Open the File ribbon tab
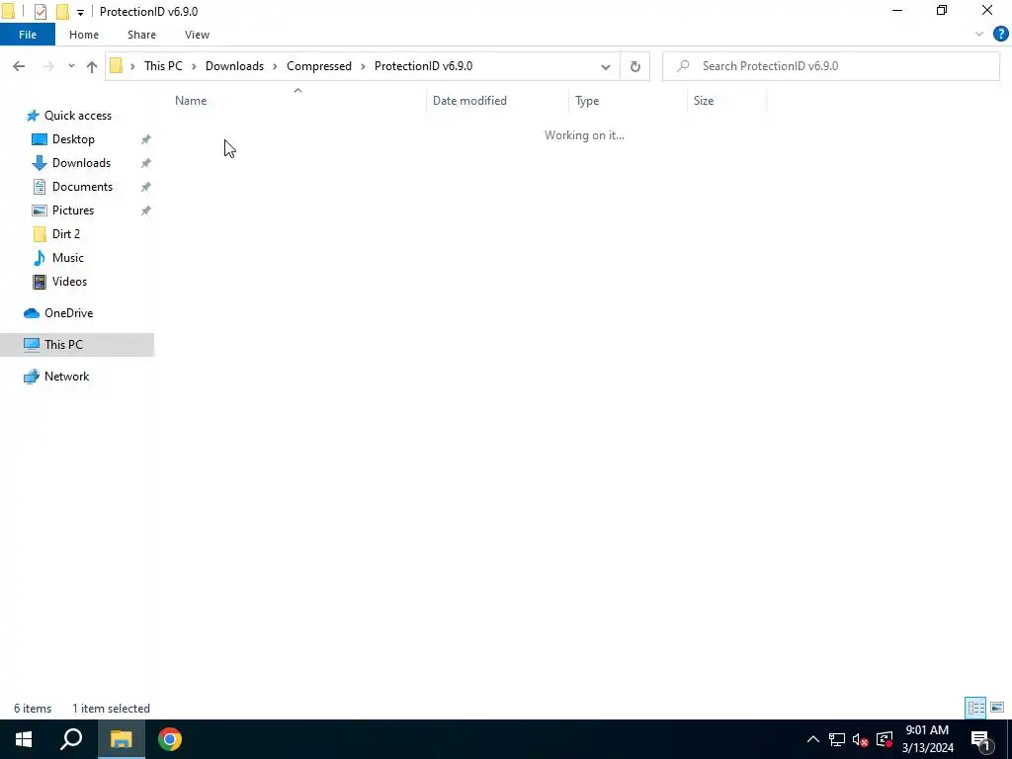1012x759 pixels. coord(28,35)
